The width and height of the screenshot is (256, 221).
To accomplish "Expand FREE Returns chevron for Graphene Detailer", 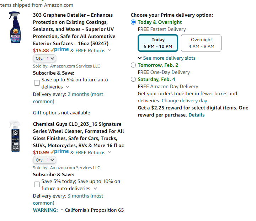I will point(110,50).
